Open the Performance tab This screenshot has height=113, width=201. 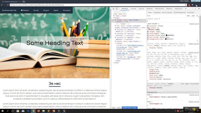tap(159, 8)
